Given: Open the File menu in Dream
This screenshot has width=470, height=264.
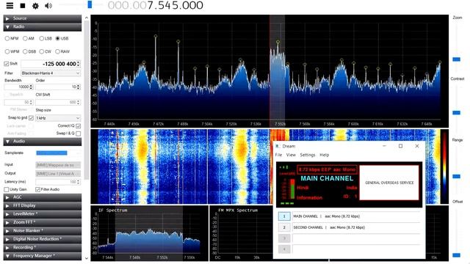Looking at the screenshot, I should 278,155.
